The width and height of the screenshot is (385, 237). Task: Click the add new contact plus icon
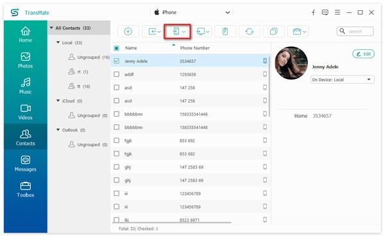(x=128, y=31)
